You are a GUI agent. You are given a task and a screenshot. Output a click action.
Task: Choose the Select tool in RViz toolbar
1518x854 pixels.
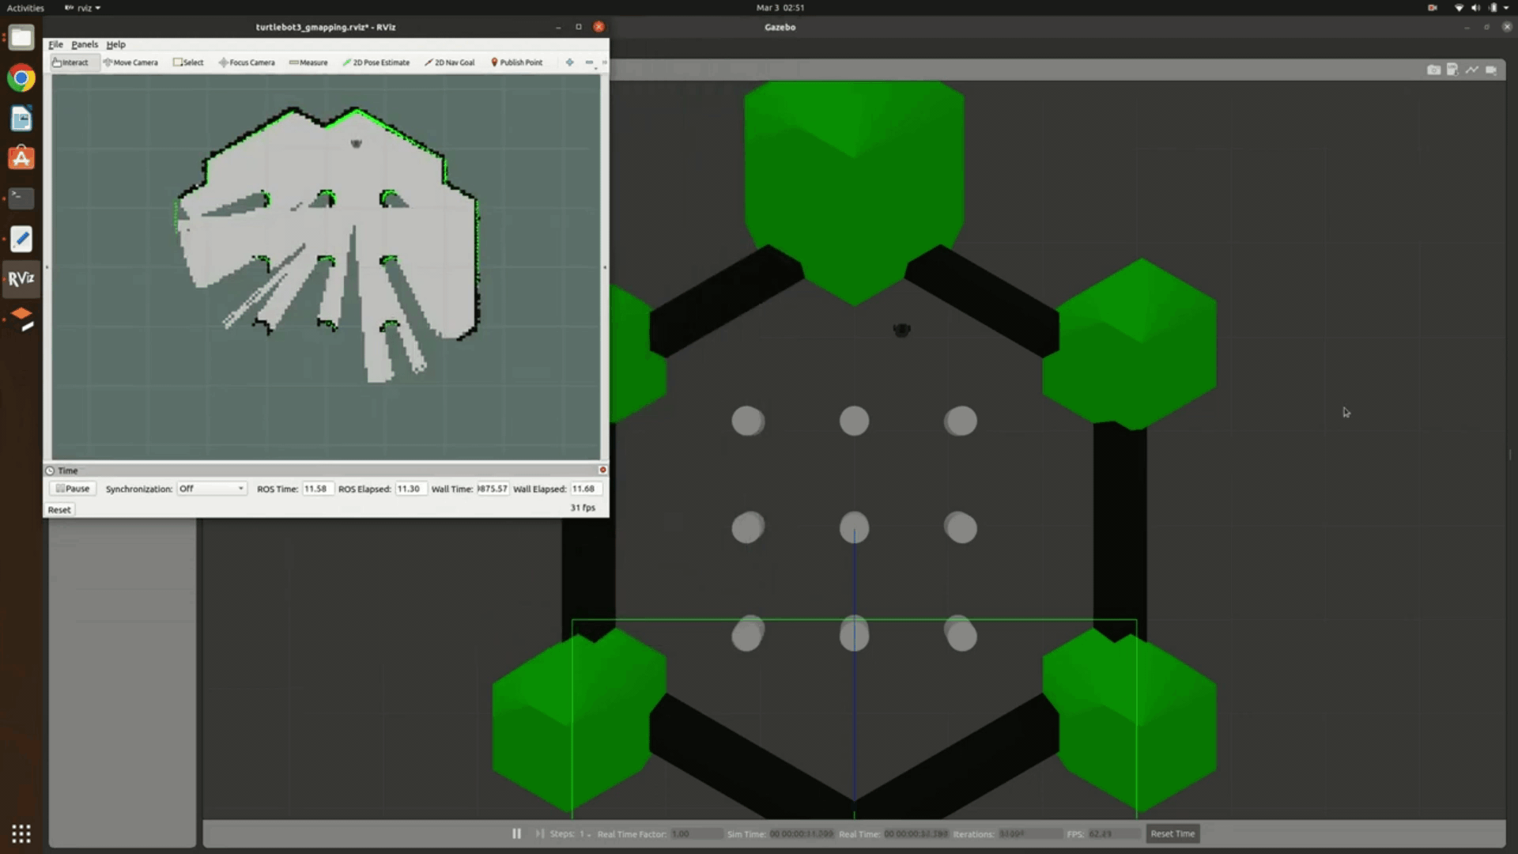[x=188, y=62]
